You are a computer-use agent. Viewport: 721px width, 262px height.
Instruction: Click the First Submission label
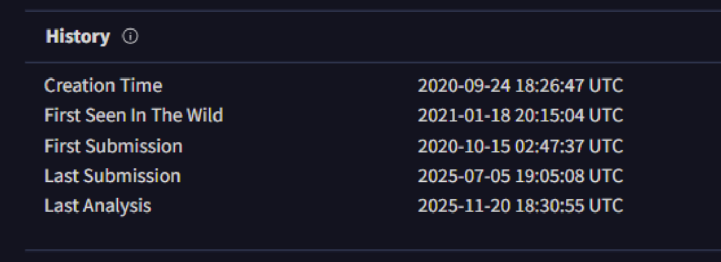[113, 145]
